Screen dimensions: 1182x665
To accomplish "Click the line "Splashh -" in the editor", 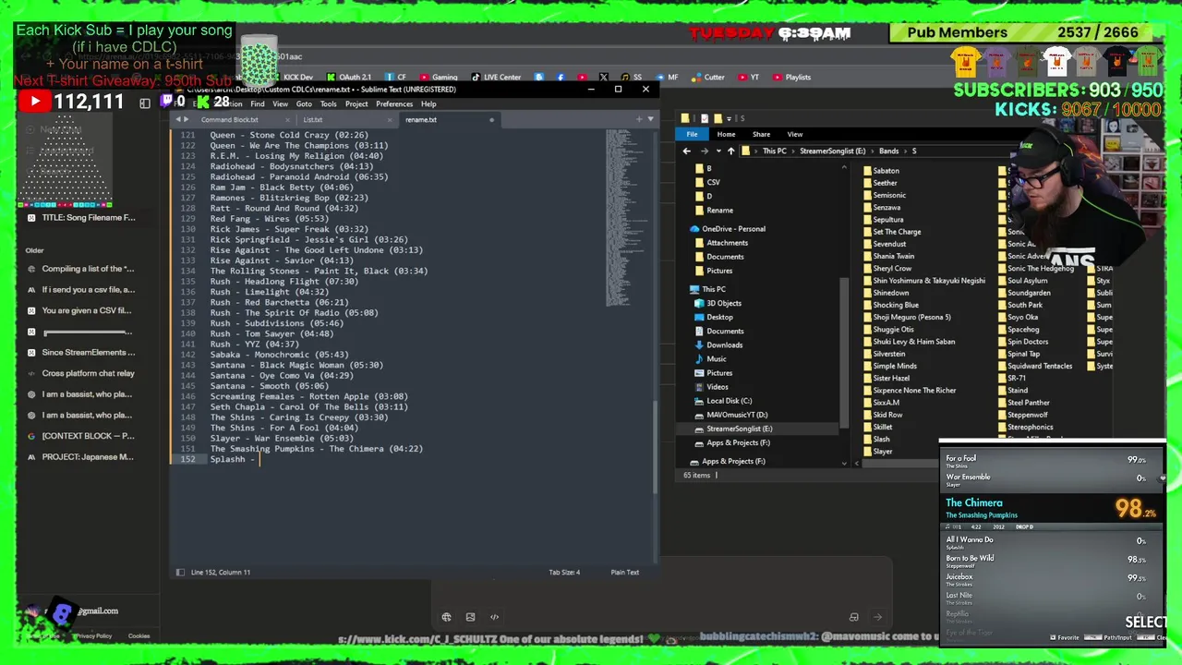I will pyautogui.click(x=232, y=459).
